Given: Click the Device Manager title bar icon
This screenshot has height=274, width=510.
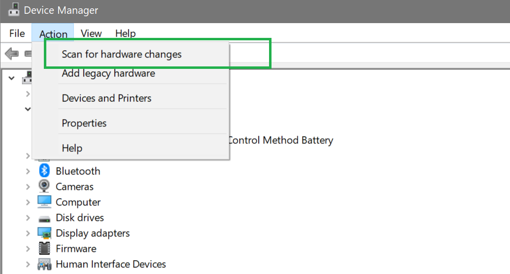Looking at the screenshot, I should tap(13, 10).
